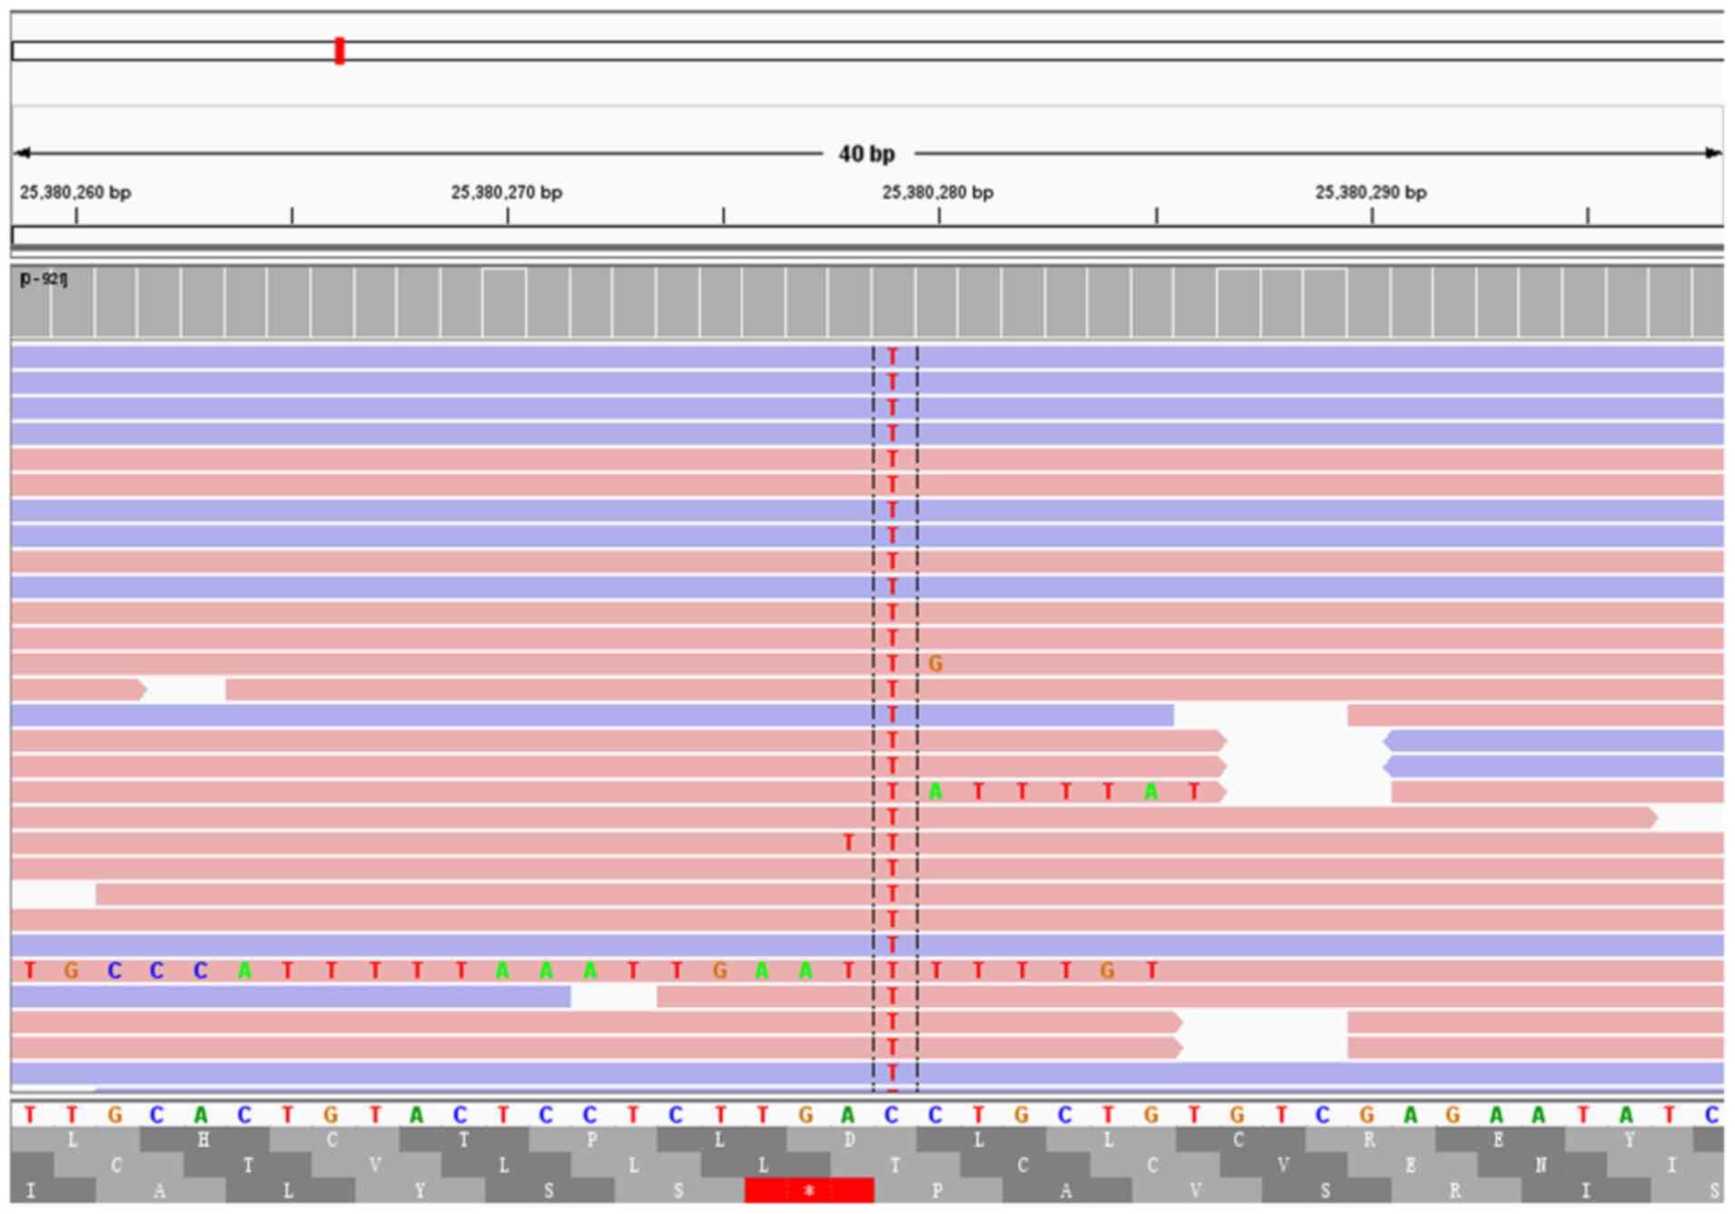Click amino acid Y in the top translation row
1735x1214 pixels.
pyautogui.click(x=1629, y=1140)
